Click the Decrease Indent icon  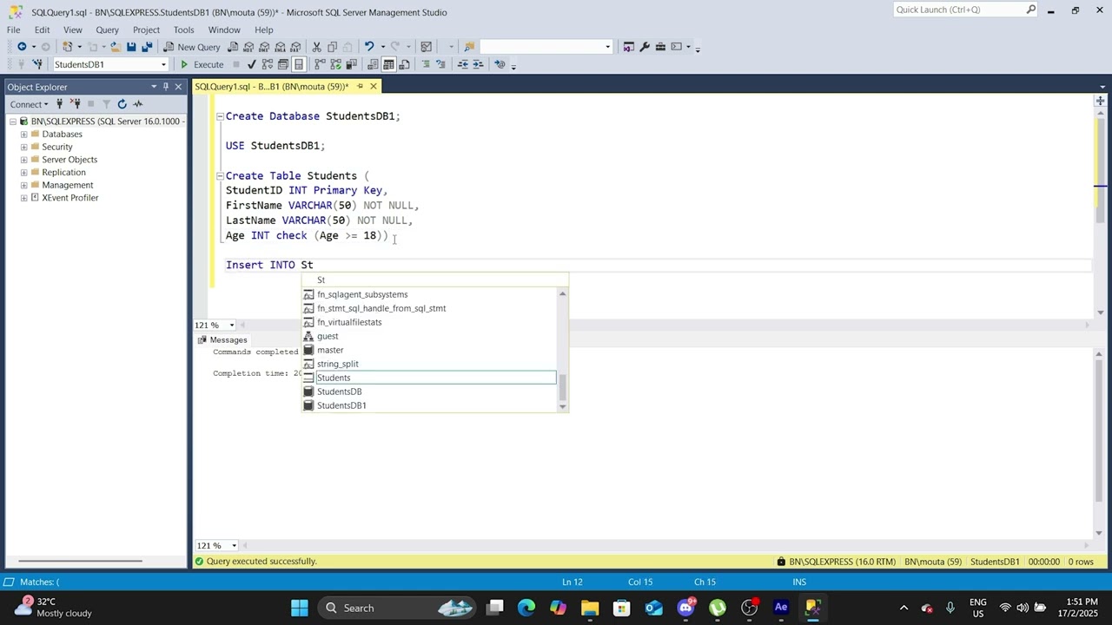462,64
